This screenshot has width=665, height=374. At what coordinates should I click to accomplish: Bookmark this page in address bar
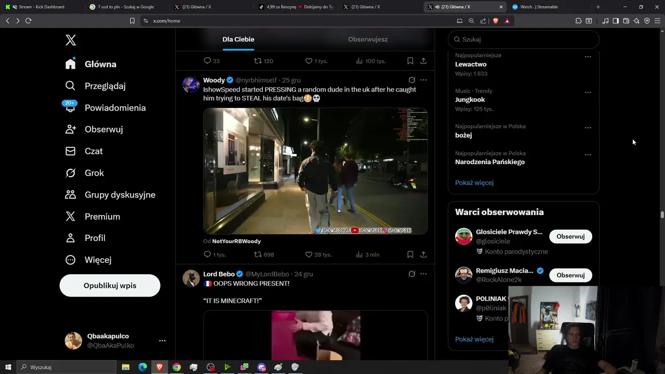click(x=132, y=21)
